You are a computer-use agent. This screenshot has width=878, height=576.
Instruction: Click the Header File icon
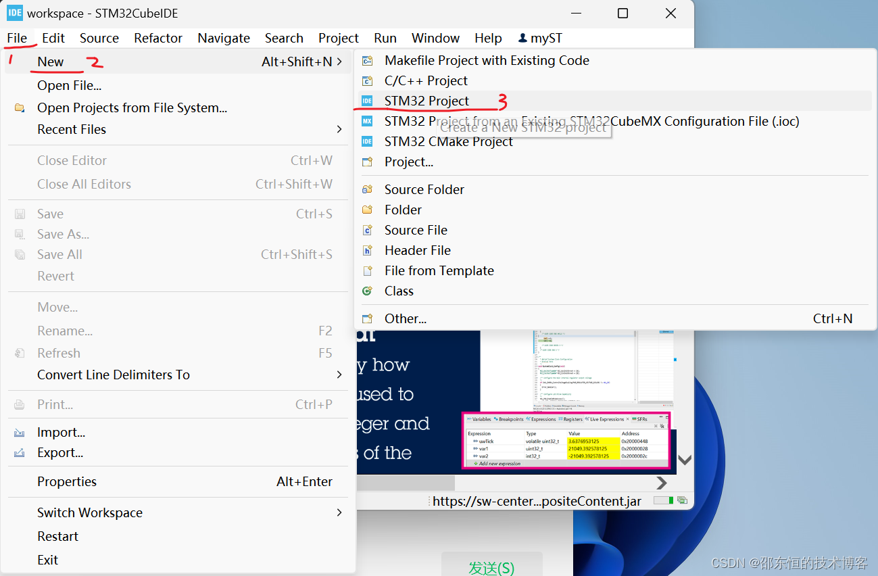(x=367, y=250)
